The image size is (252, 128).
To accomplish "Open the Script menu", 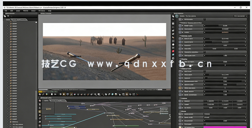I will tap(18, 11).
